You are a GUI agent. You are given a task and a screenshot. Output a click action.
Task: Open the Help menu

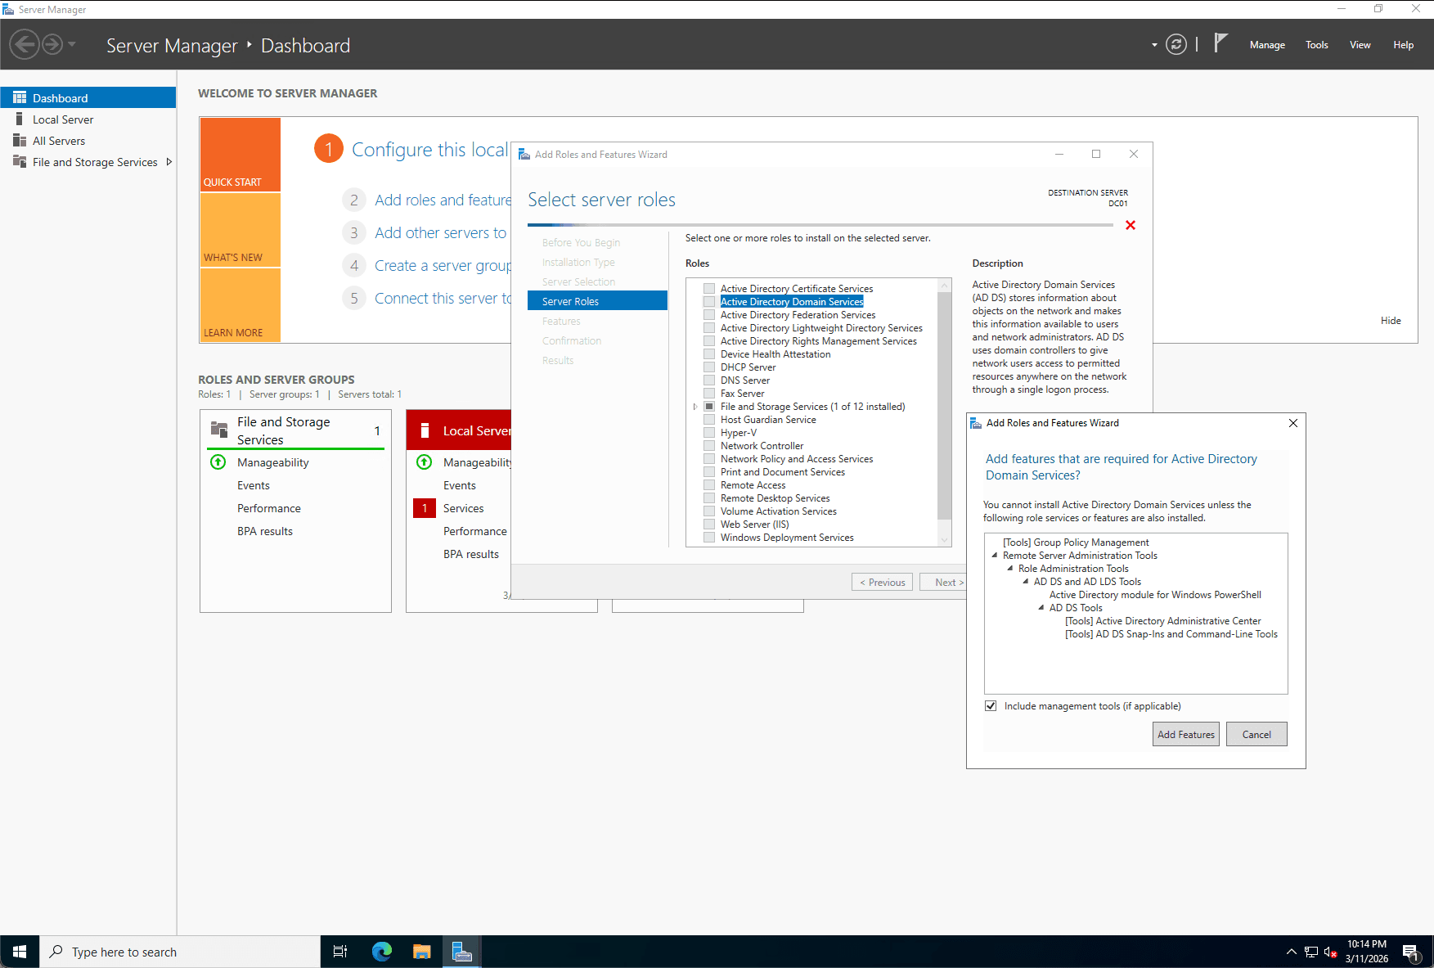coord(1403,45)
